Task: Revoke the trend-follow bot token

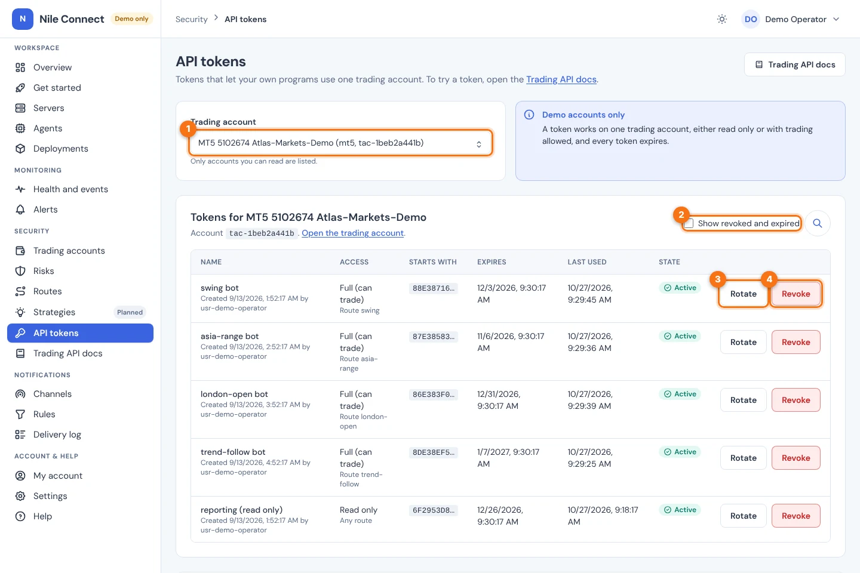Action: [796, 458]
